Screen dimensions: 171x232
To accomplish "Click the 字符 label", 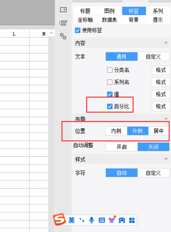I will [80, 173].
